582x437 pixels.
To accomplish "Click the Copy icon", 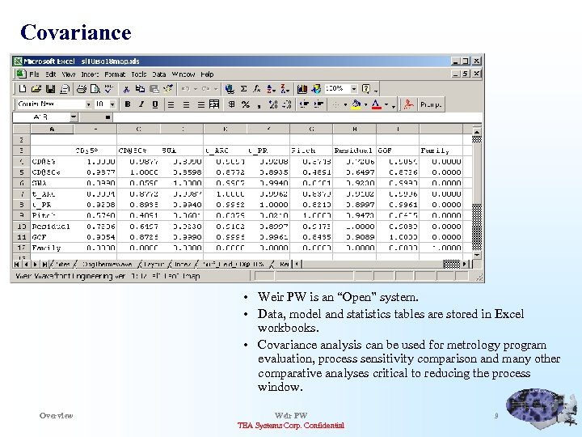I will click(x=140, y=89).
